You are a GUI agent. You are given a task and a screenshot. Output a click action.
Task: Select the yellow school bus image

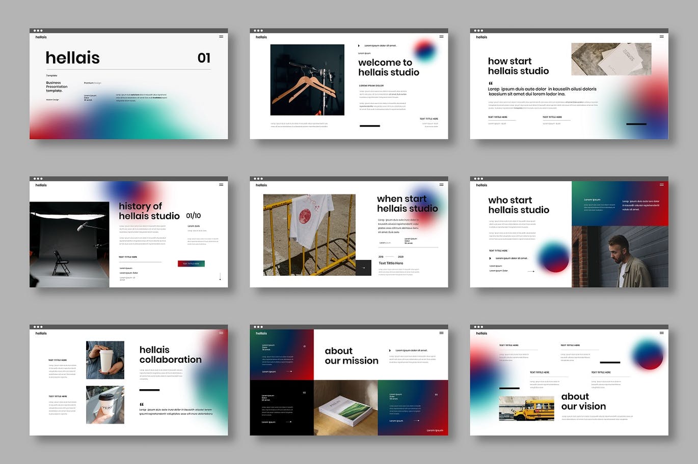tap(526, 409)
